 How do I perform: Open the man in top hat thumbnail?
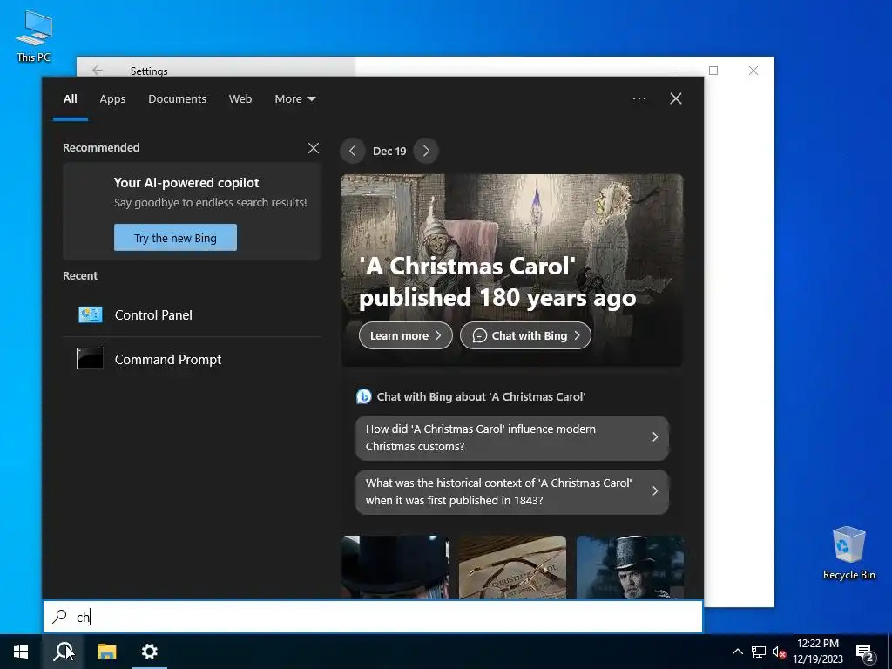click(630, 566)
